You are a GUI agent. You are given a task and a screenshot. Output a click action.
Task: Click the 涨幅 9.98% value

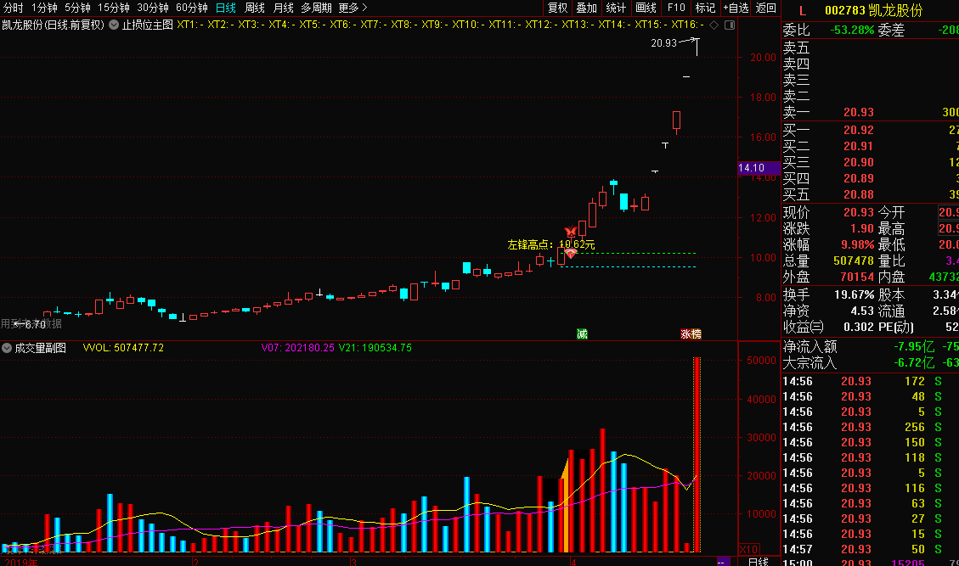857,244
